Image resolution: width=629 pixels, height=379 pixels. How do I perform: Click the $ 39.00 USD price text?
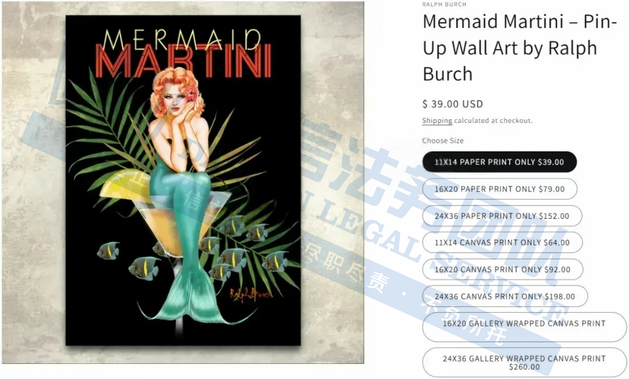[x=453, y=104]
